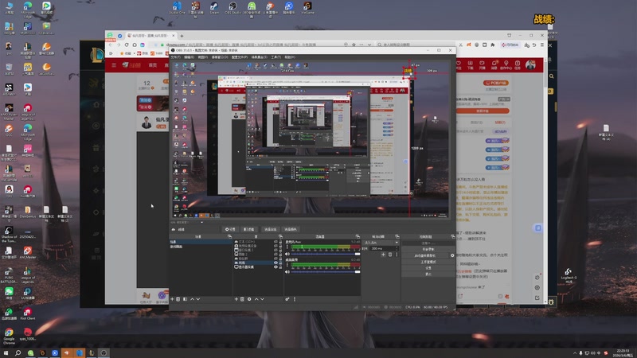Screen dimensions: 637x358
Task: Undock the Sources panel with pop-out icon
Action: 280,236
